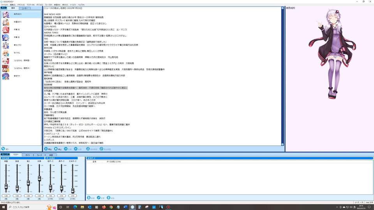This screenshot has width=374, height=210.
Task: Click the 文末ポーズ value field
Action: 72,196
